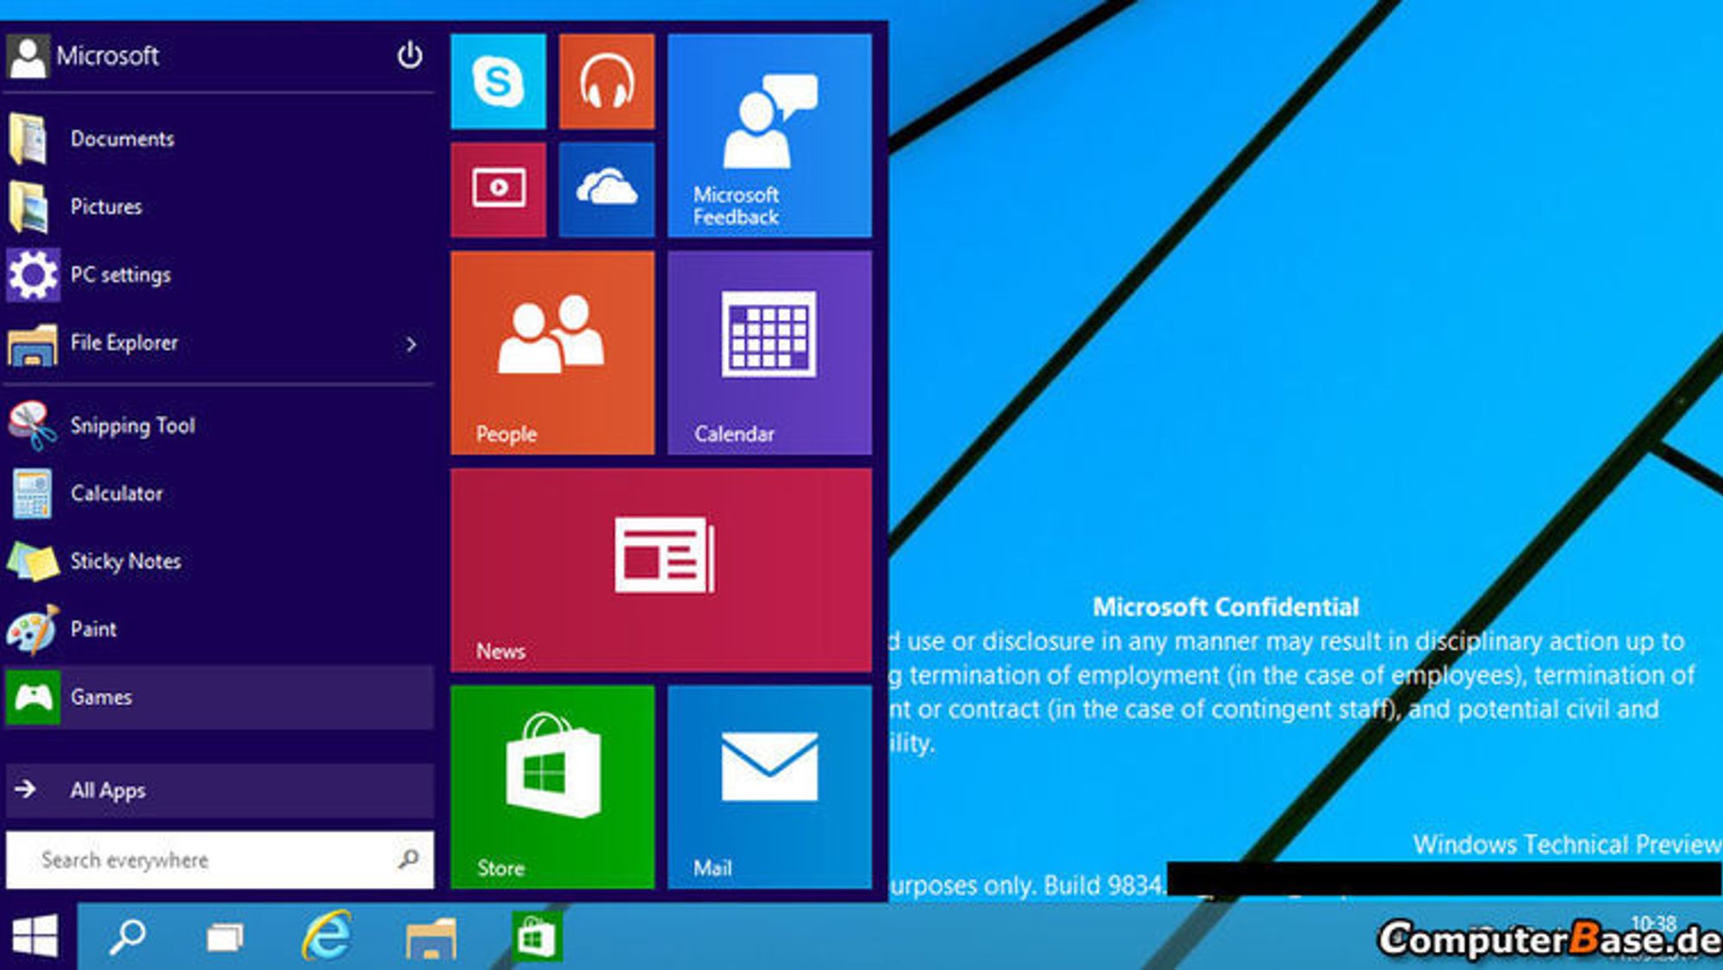Image resolution: width=1723 pixels, height=970 pixels.
Task: Open the People tile
Action: point(551,353)
